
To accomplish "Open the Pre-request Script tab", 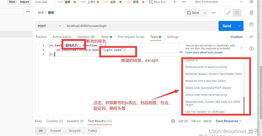I will point(131,37).
